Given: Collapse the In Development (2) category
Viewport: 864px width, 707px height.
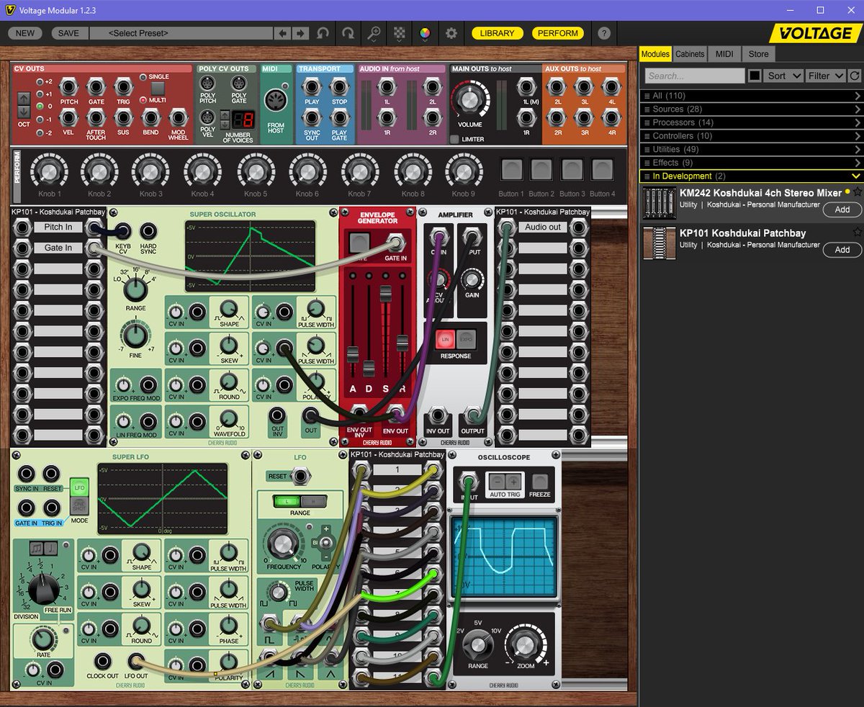Looking at the screenshot, I should click(751, 176).
